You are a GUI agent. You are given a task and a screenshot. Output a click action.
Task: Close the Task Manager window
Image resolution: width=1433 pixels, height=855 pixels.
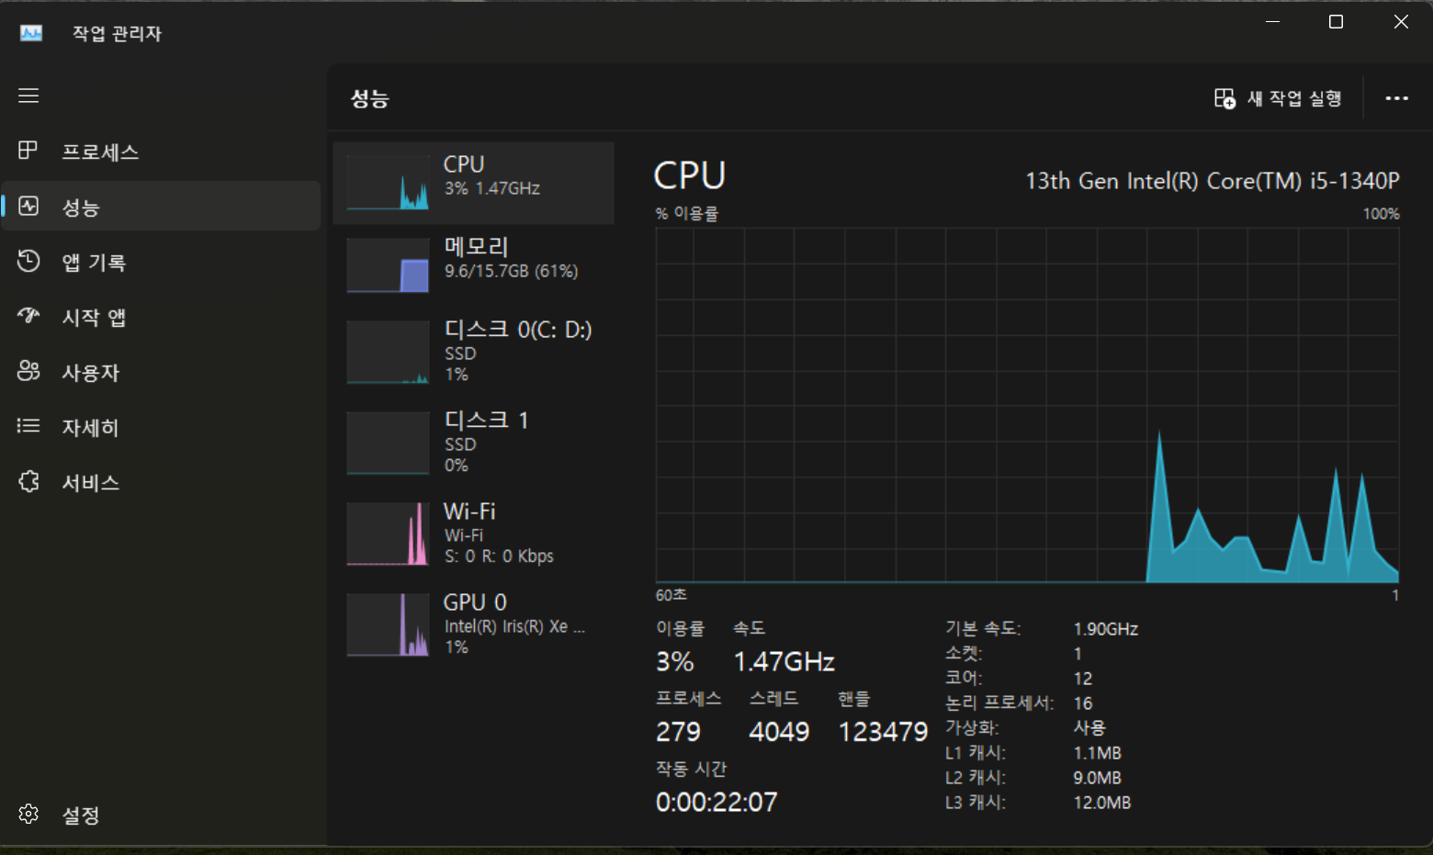tap(1401, 21)
